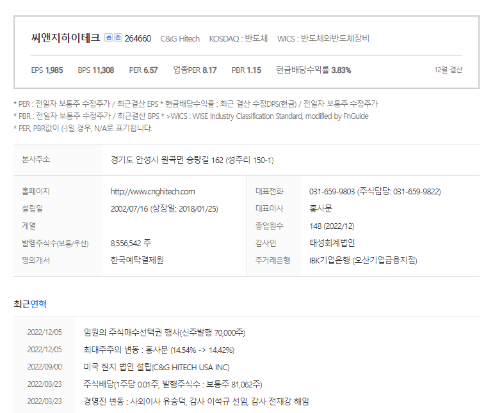Screen dimensions: 486x413
Task: Click the 본사주소 row label
Action: pyautogui.click(x=36, y=159)
